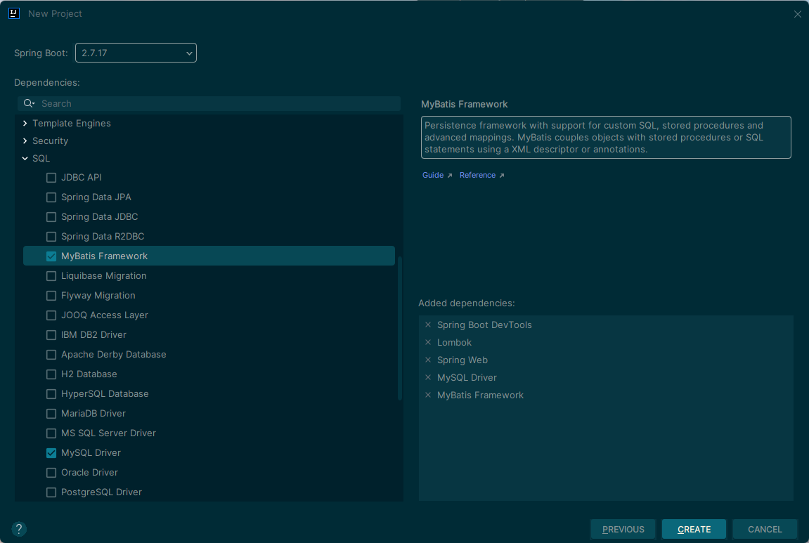Check Apache Derby Database
The height and width of the screenshot is (543, 809).
pyautogui.click(x=51, y=354)
